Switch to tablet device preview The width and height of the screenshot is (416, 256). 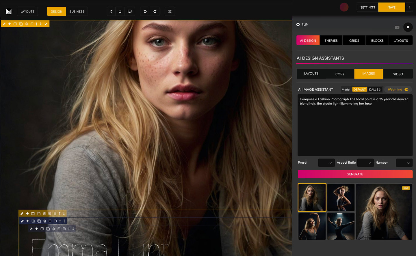[120, 12]
